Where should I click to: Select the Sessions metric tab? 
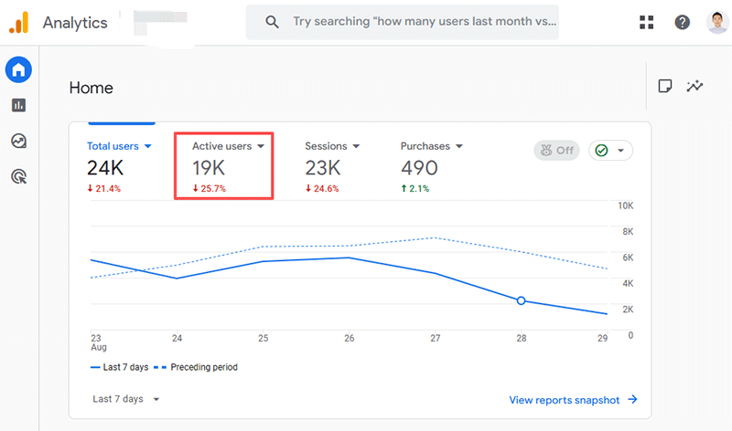(332, 146)
